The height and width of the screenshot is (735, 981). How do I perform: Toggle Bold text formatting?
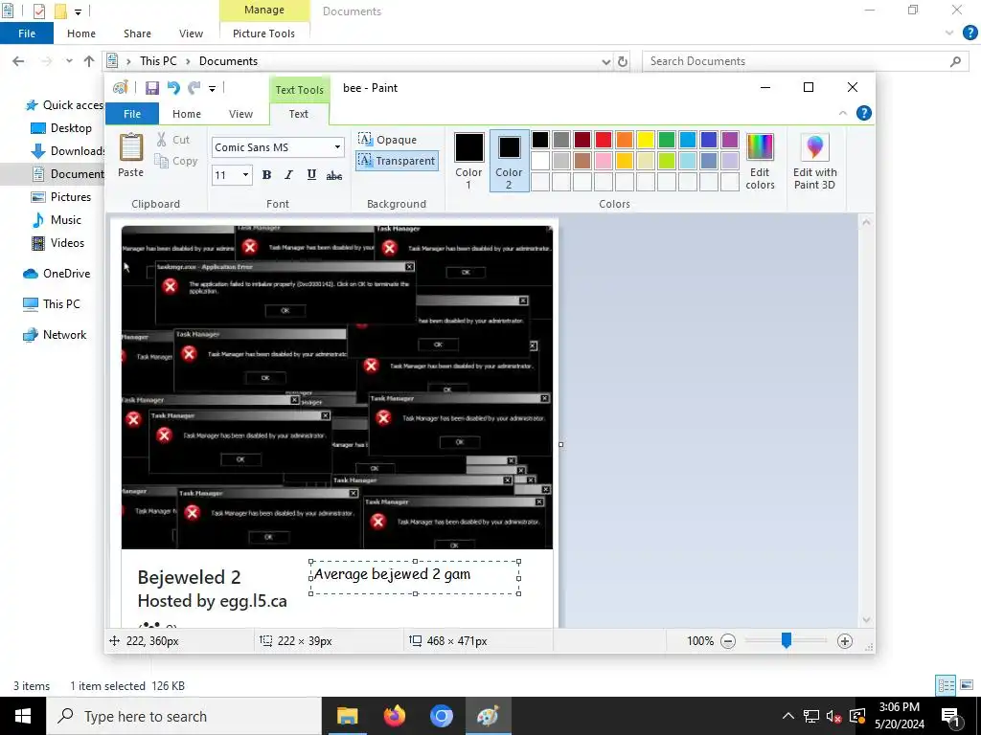(266, 175)
